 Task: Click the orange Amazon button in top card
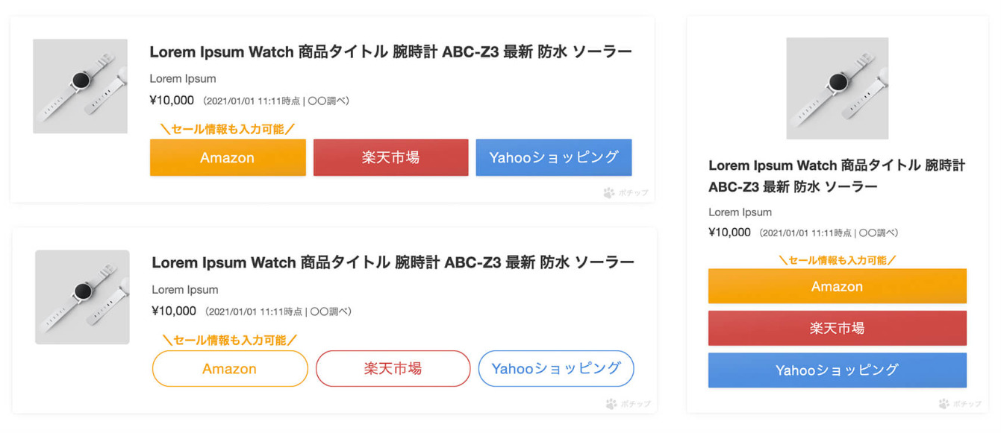(x=228, y=157)
